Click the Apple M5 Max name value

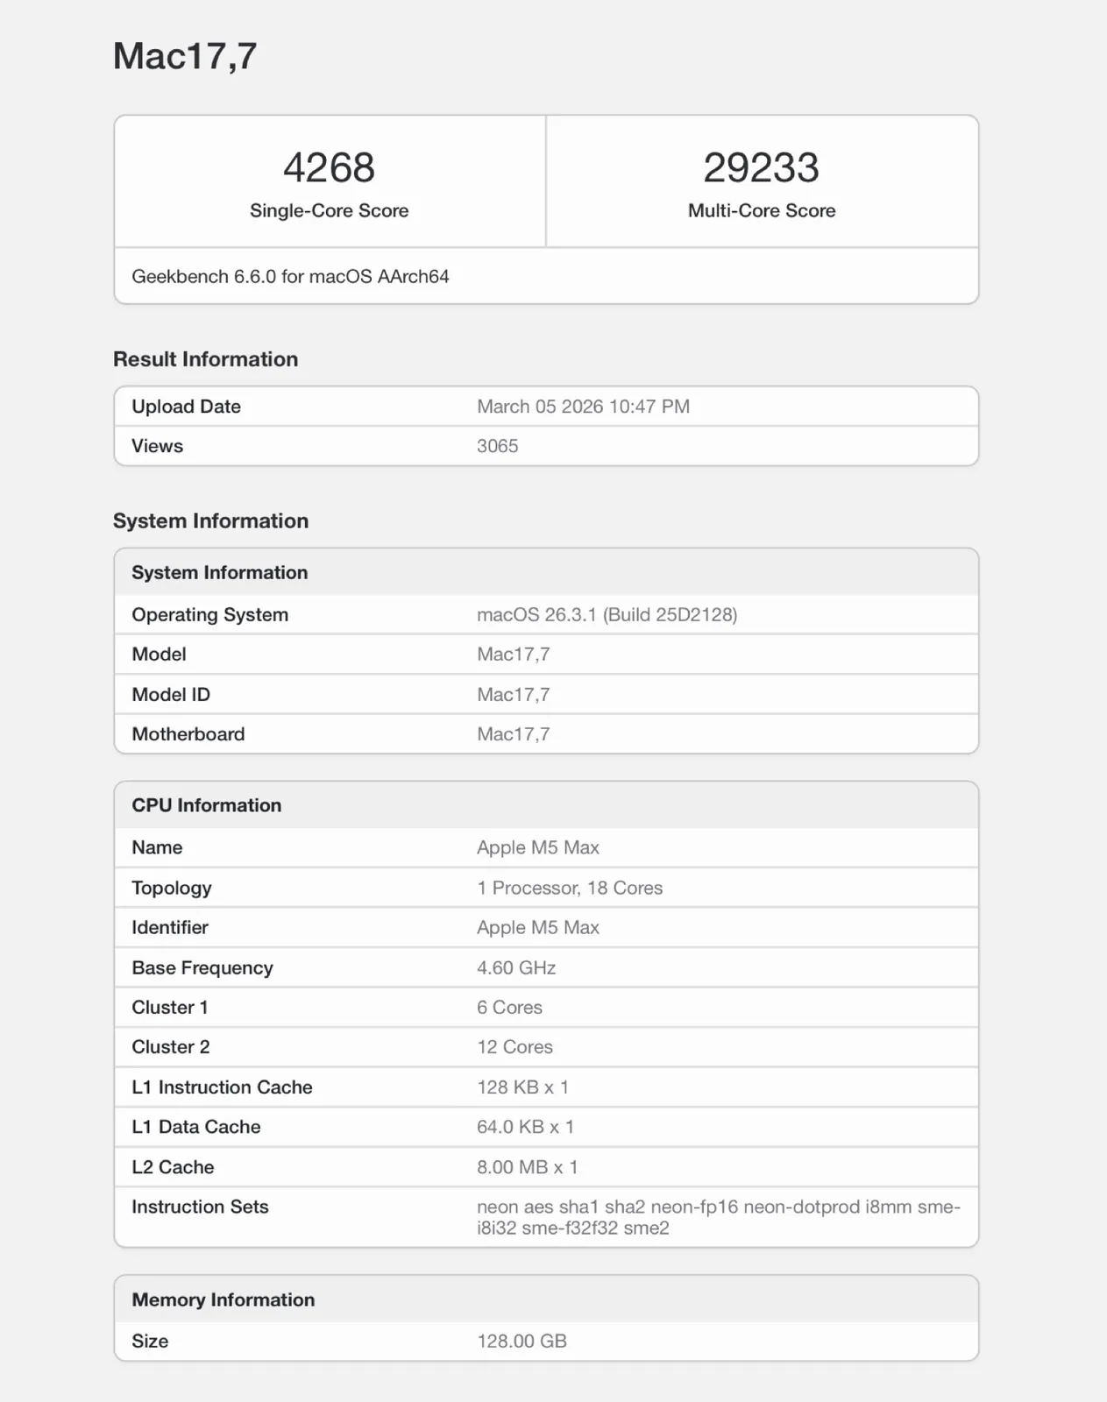click(537, 847)
